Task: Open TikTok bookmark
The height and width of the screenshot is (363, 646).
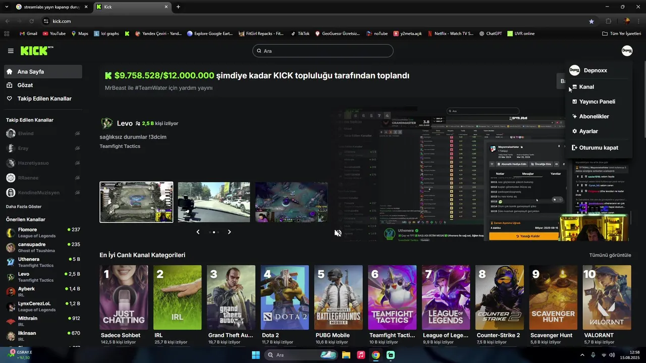Action: point(300,34)
